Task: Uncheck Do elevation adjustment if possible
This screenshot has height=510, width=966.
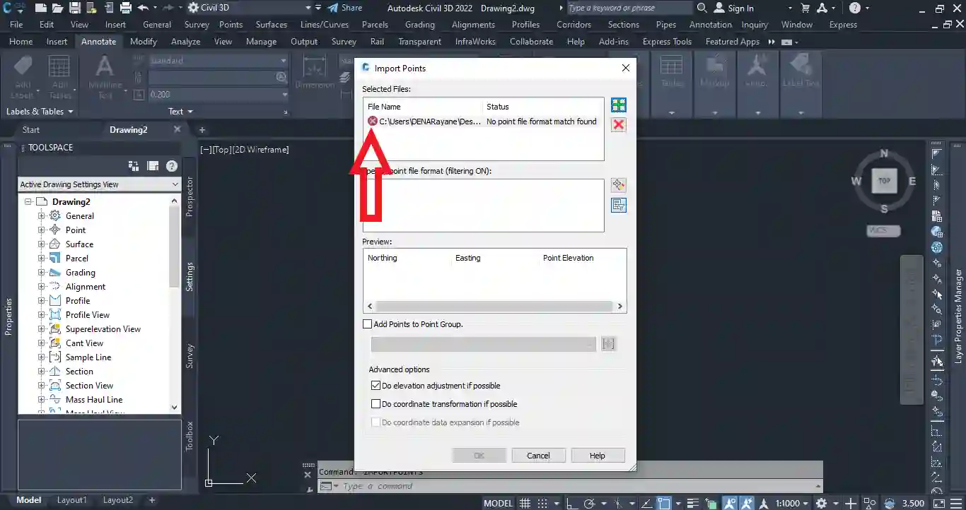Action: (376, 386)
